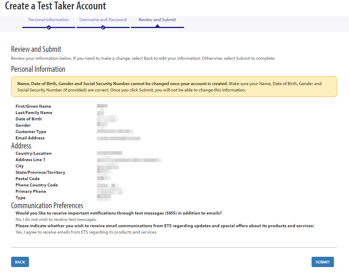This screenshot has width=349, height=277.
Task: Select the First/Given Name label
Action: click(x=33, y=106)
